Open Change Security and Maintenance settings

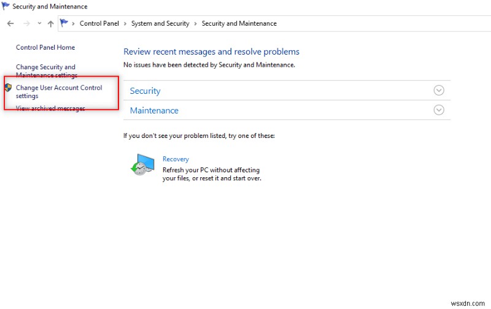45,71
